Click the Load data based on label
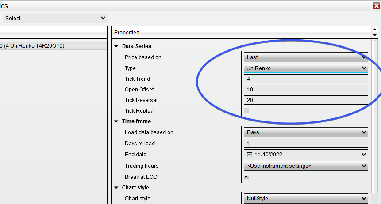Viewport: 381px width, 204px height. [149, 132]
